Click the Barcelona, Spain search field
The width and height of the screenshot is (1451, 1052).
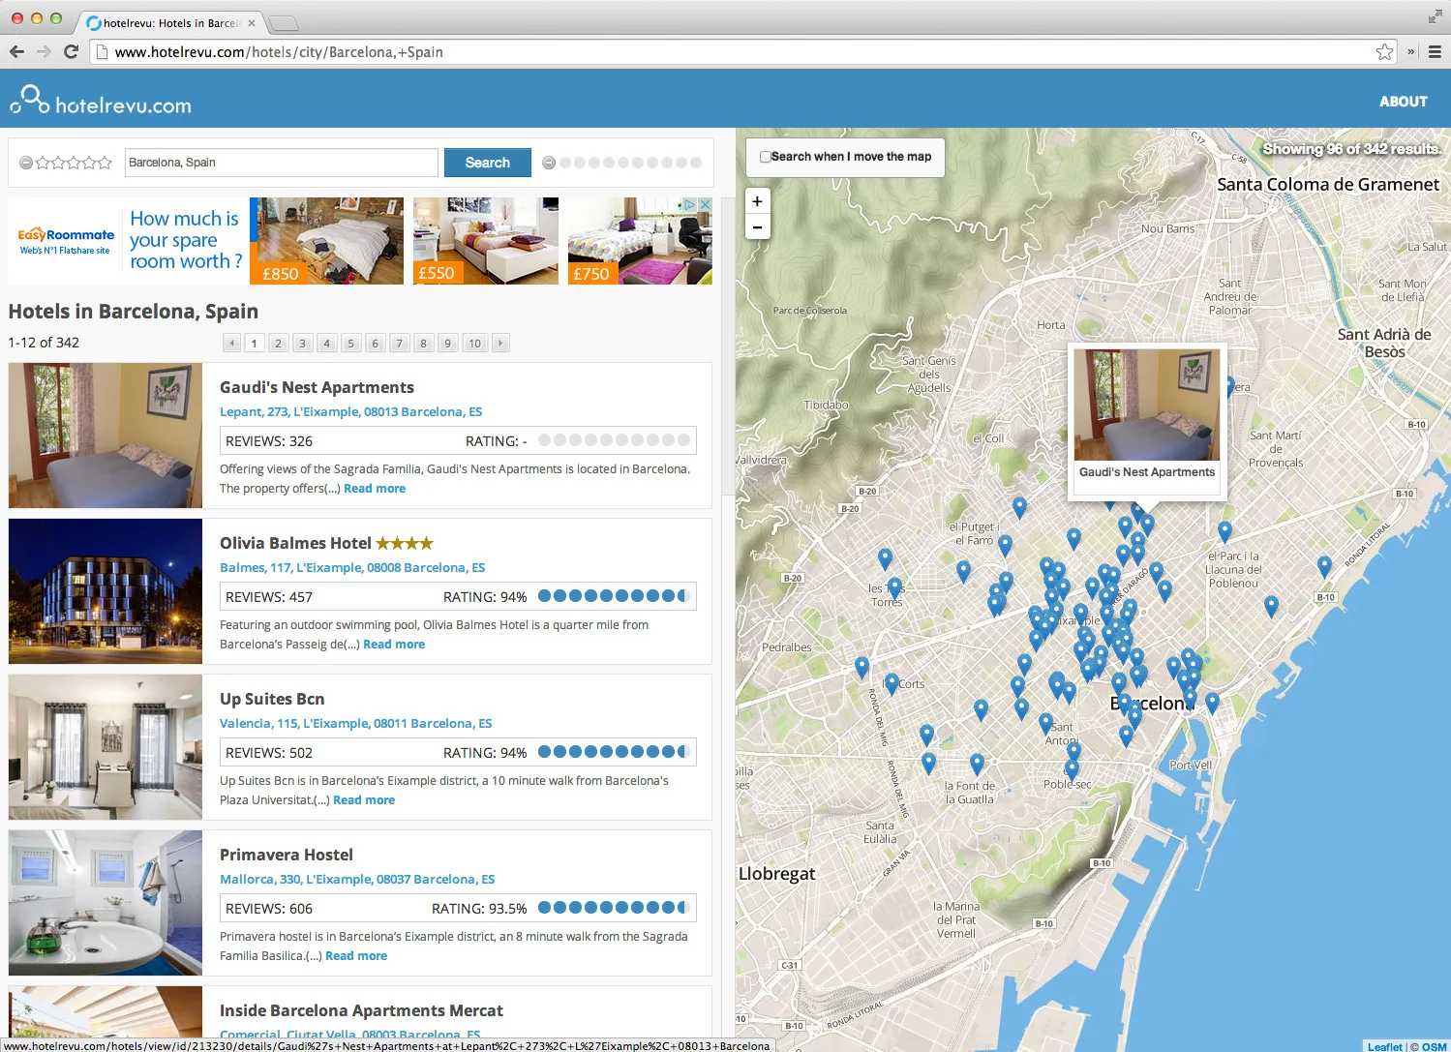click(x=282, y=163)
